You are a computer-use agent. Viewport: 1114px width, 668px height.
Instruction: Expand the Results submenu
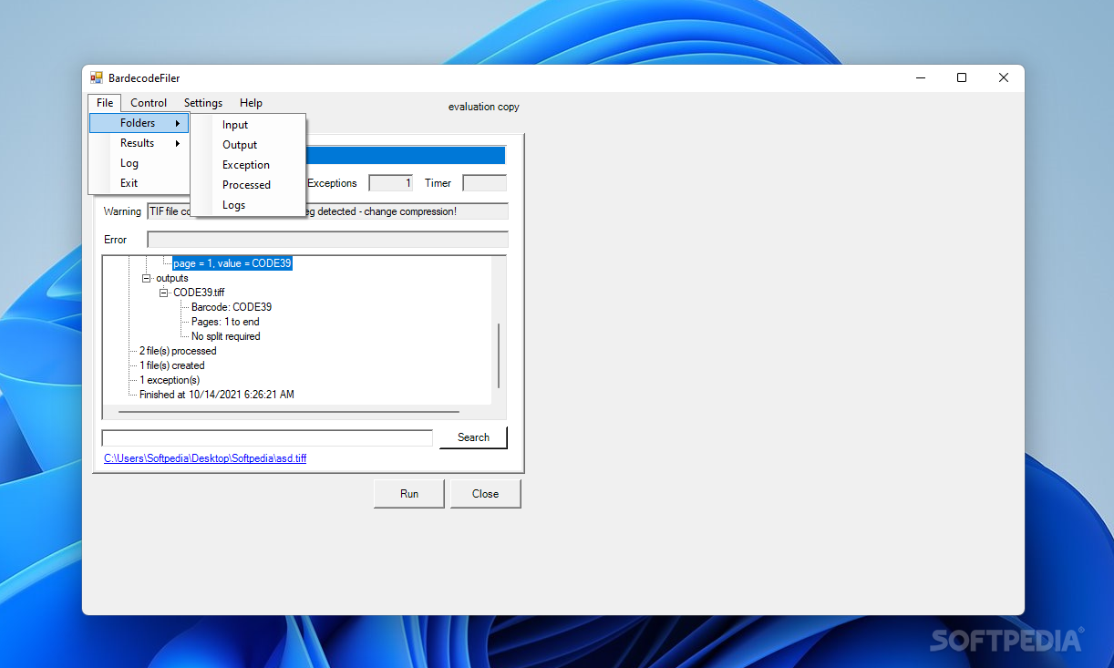tap(139, 143)
